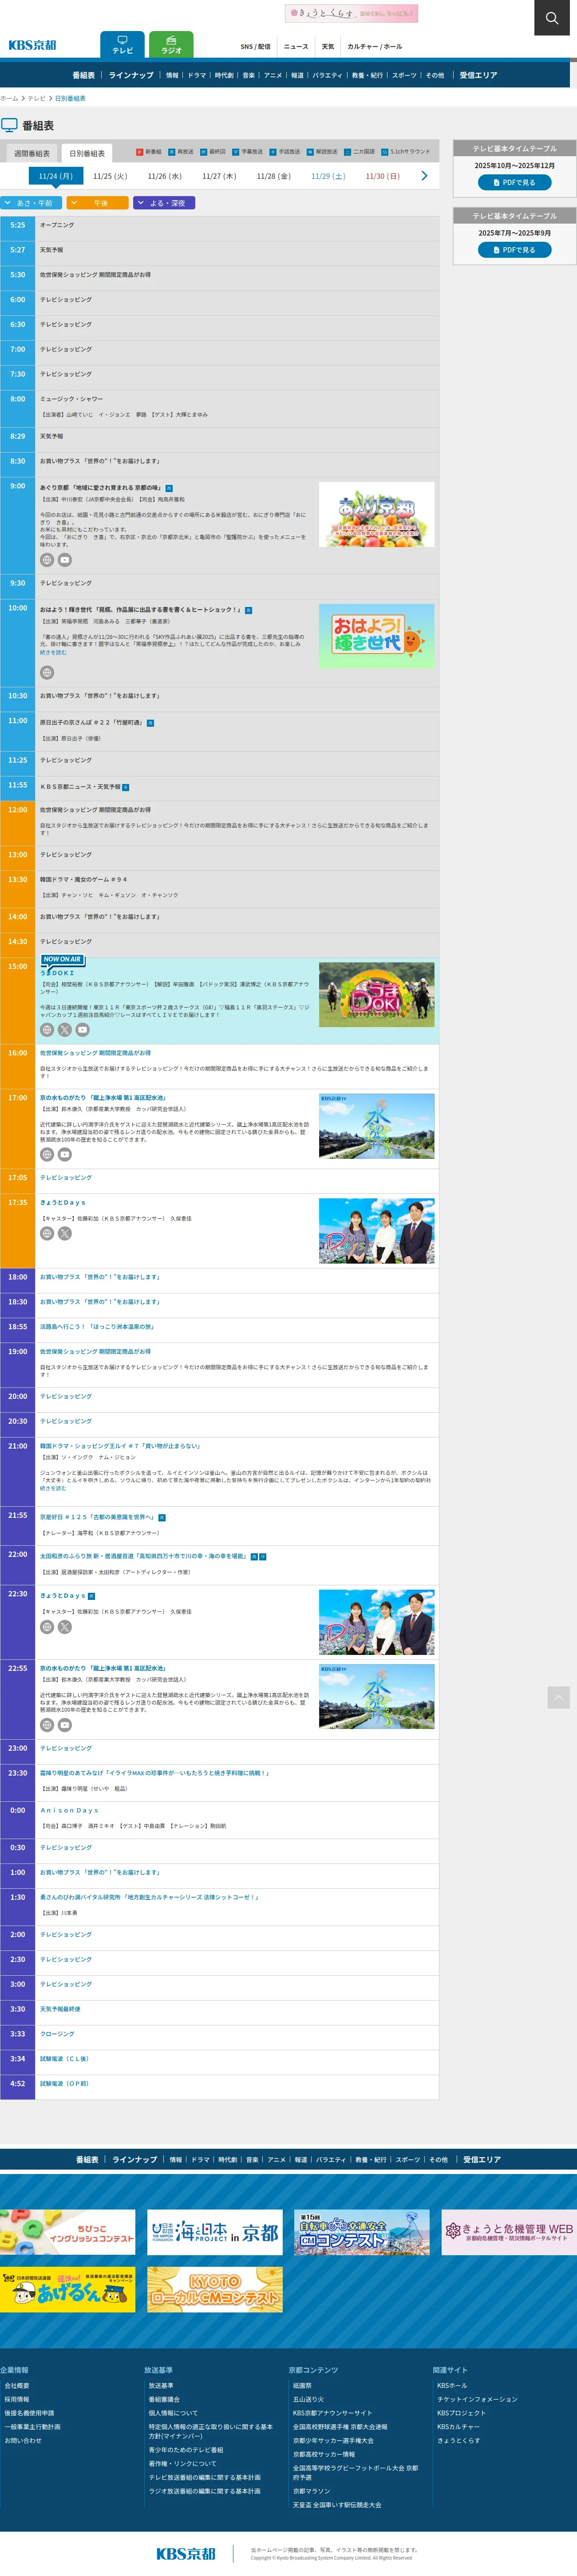Show next week with the date chevron
This screenshot has width=577, height=2576.
(x=424, y=176)
